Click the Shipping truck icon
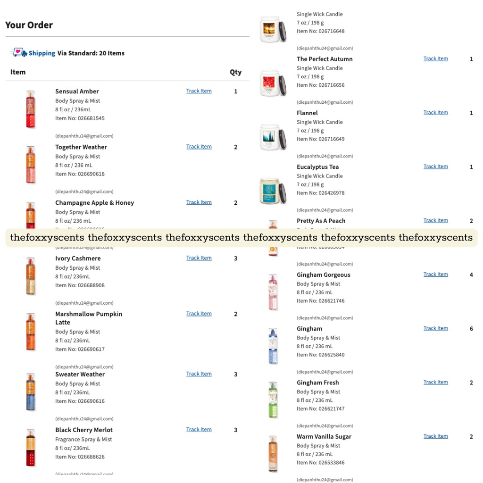 click(18, 53)
